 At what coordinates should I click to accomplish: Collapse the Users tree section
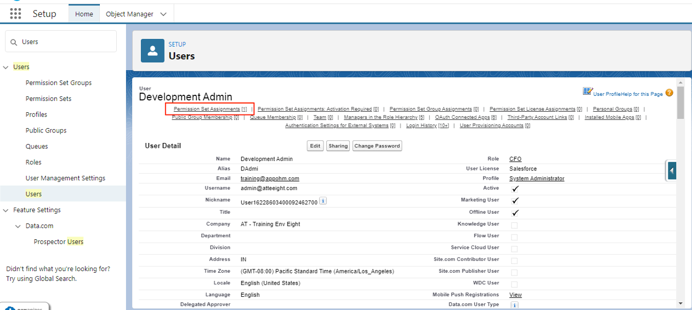6,67
